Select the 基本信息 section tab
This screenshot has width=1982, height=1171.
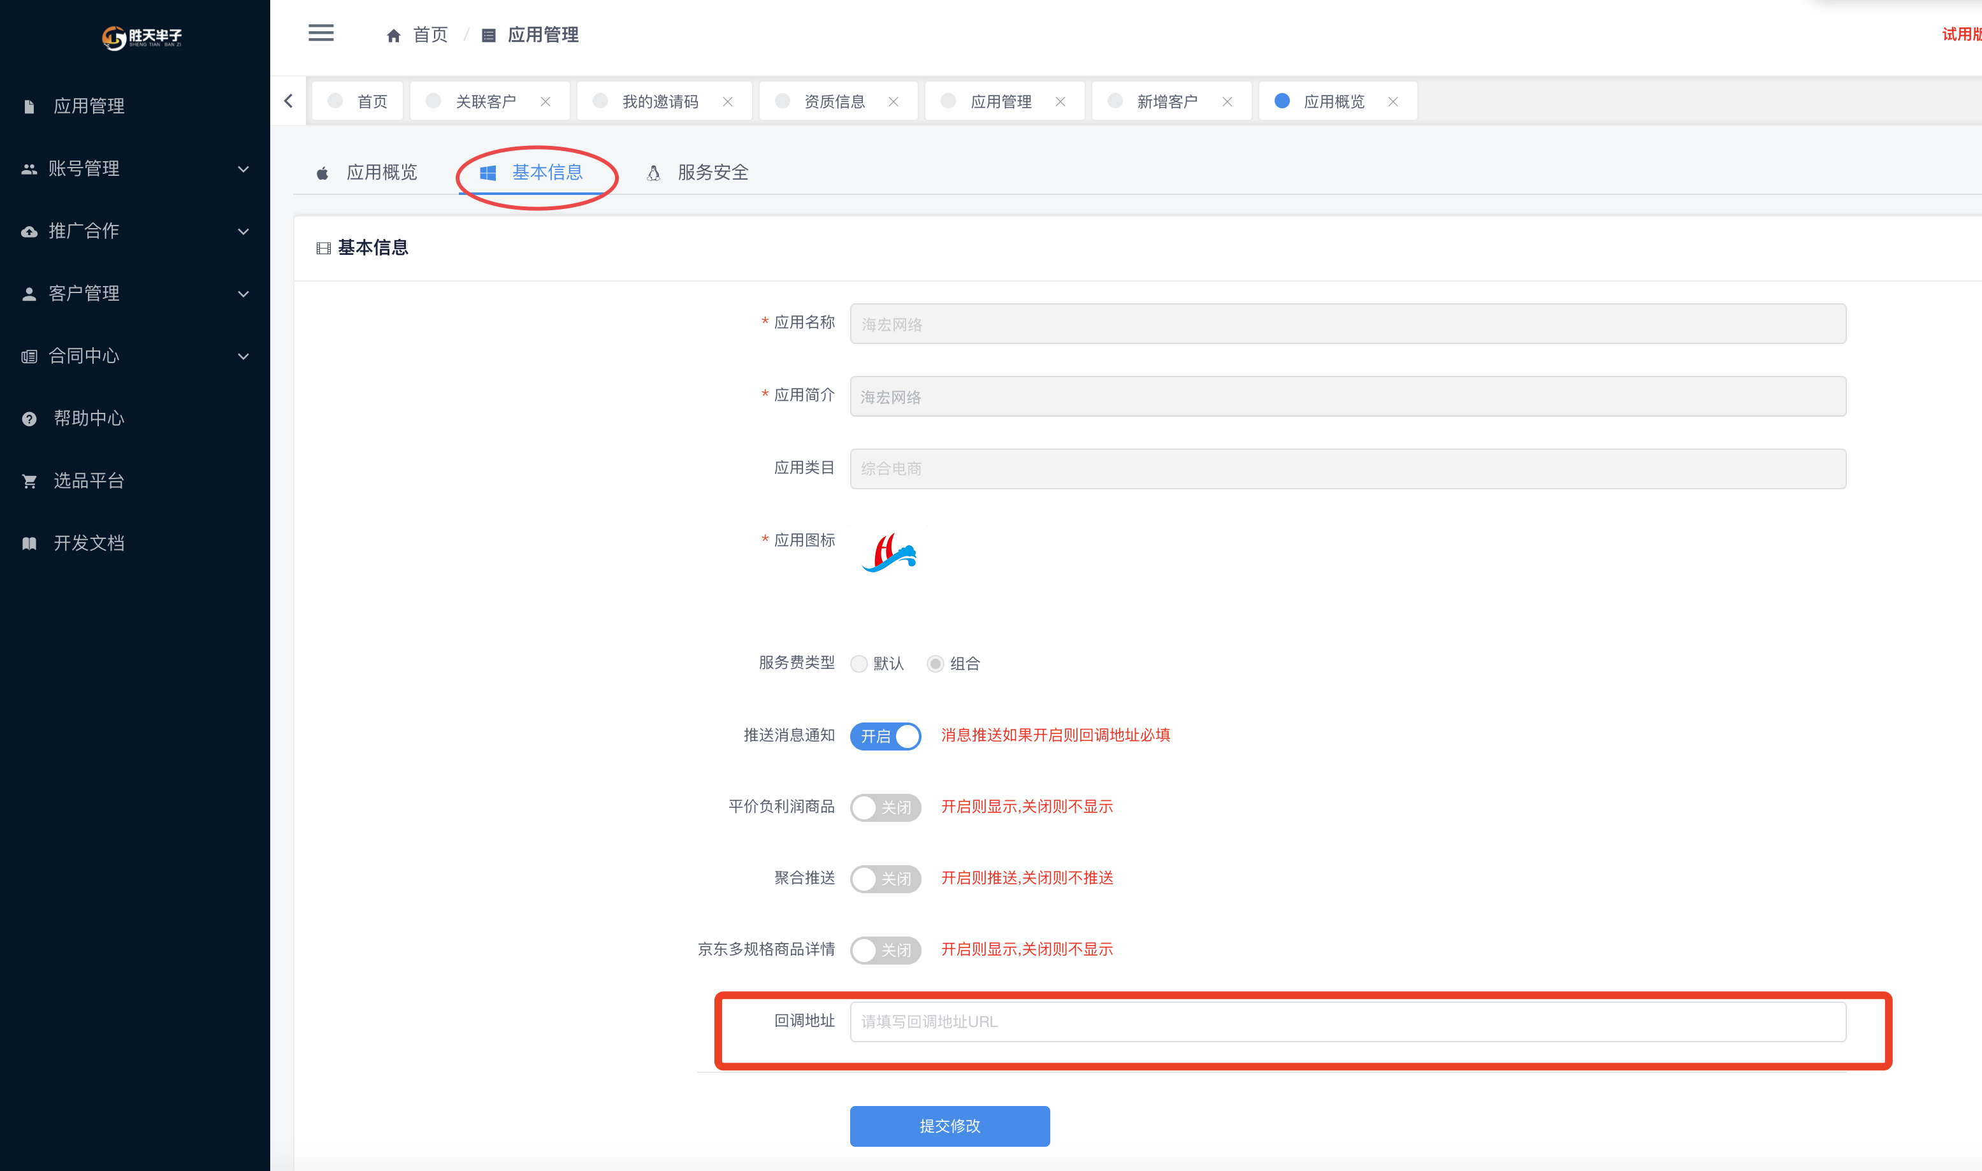532,173
